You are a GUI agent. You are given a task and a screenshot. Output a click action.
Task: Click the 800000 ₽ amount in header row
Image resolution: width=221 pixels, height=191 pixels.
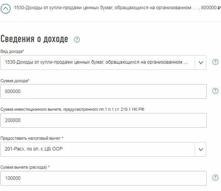pos(211,8)
